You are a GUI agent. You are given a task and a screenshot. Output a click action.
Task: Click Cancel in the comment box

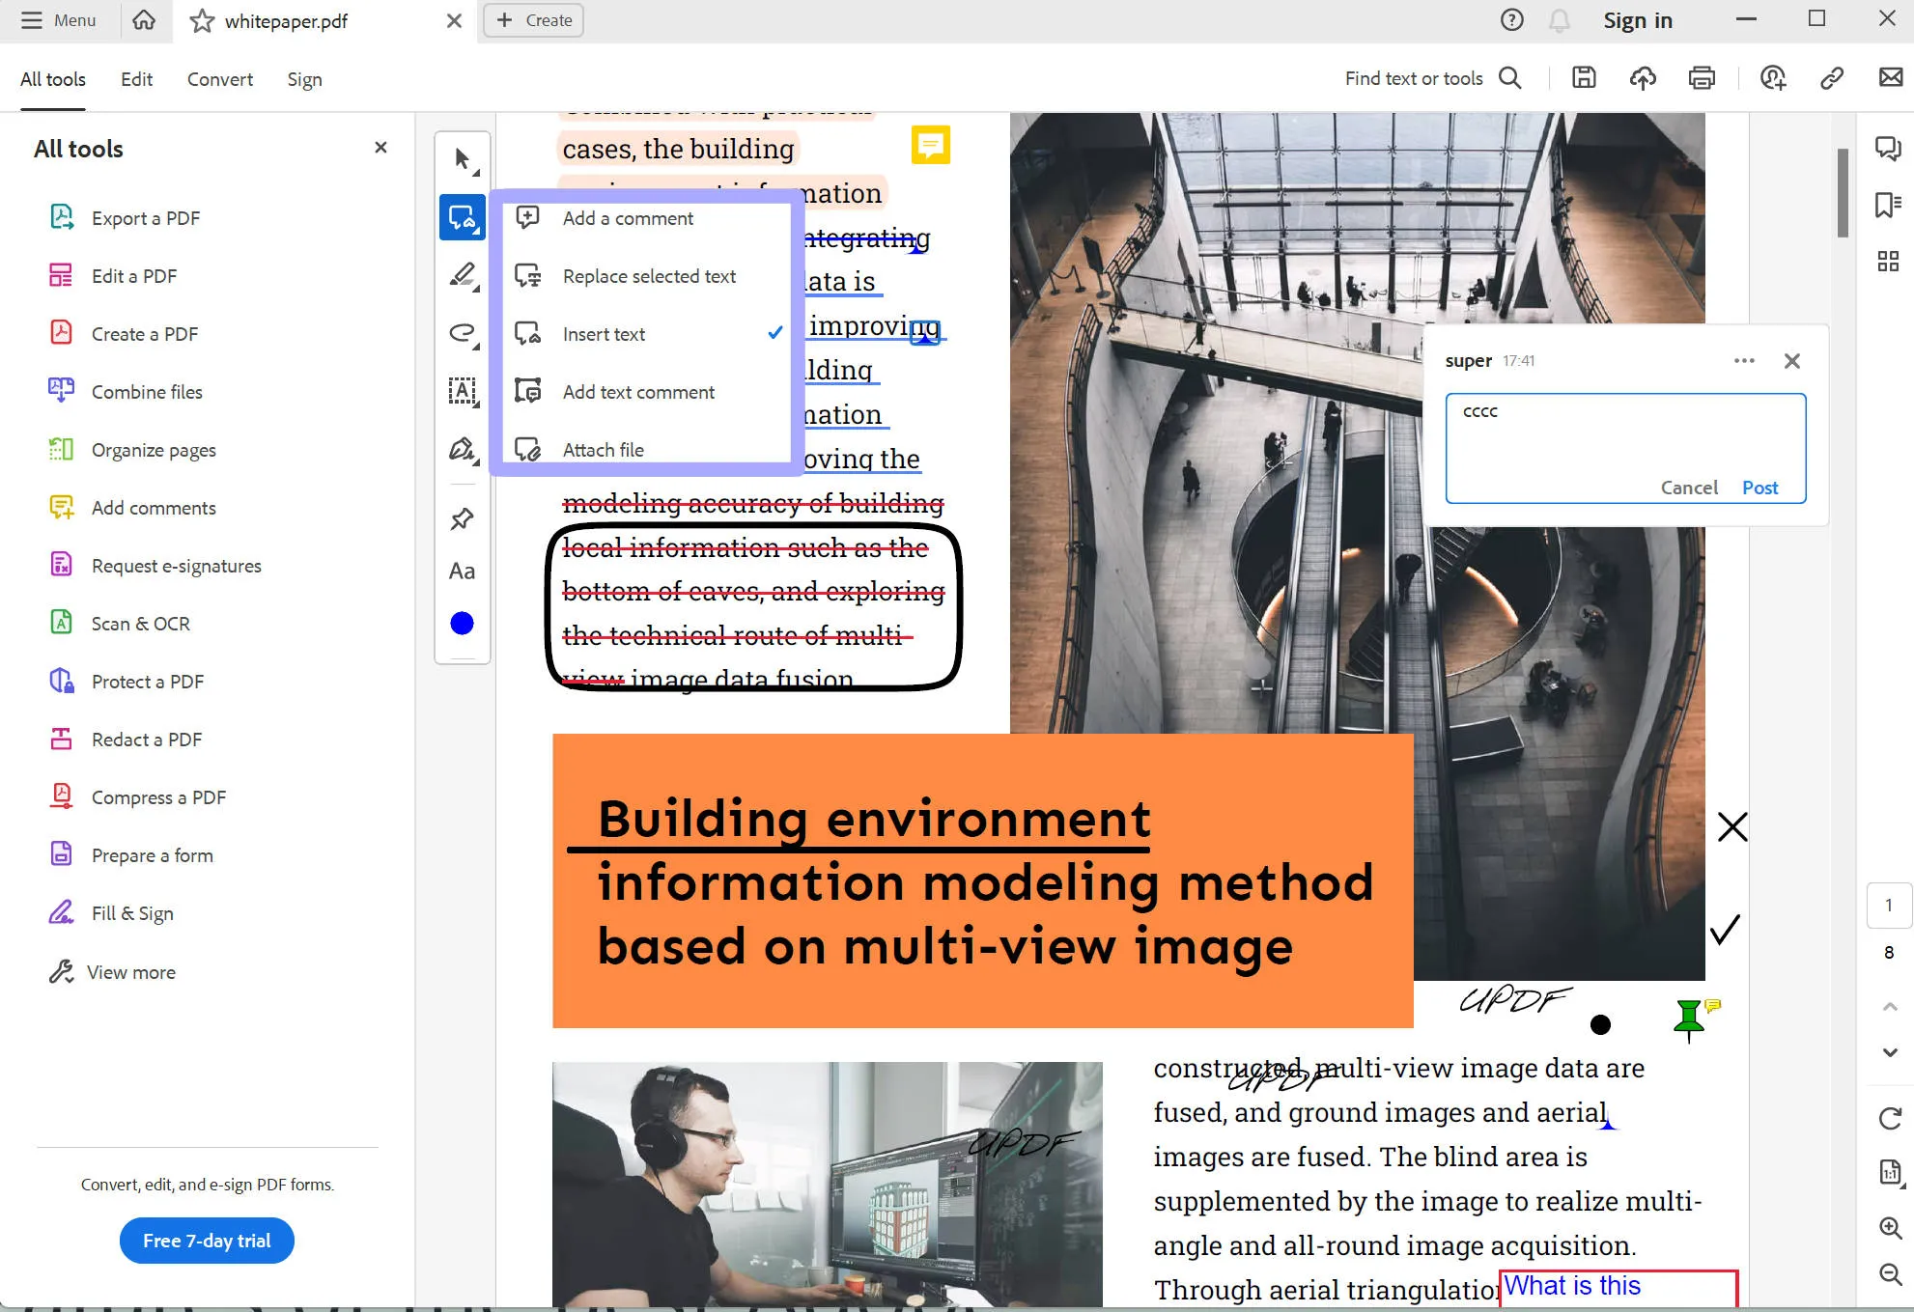pos(1689,488)
